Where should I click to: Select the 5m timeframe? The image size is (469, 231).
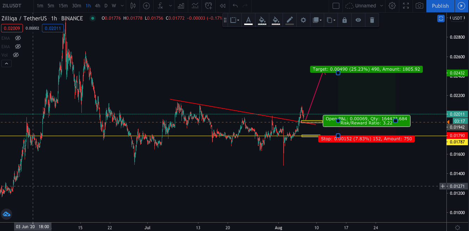[x=51, y=6]
